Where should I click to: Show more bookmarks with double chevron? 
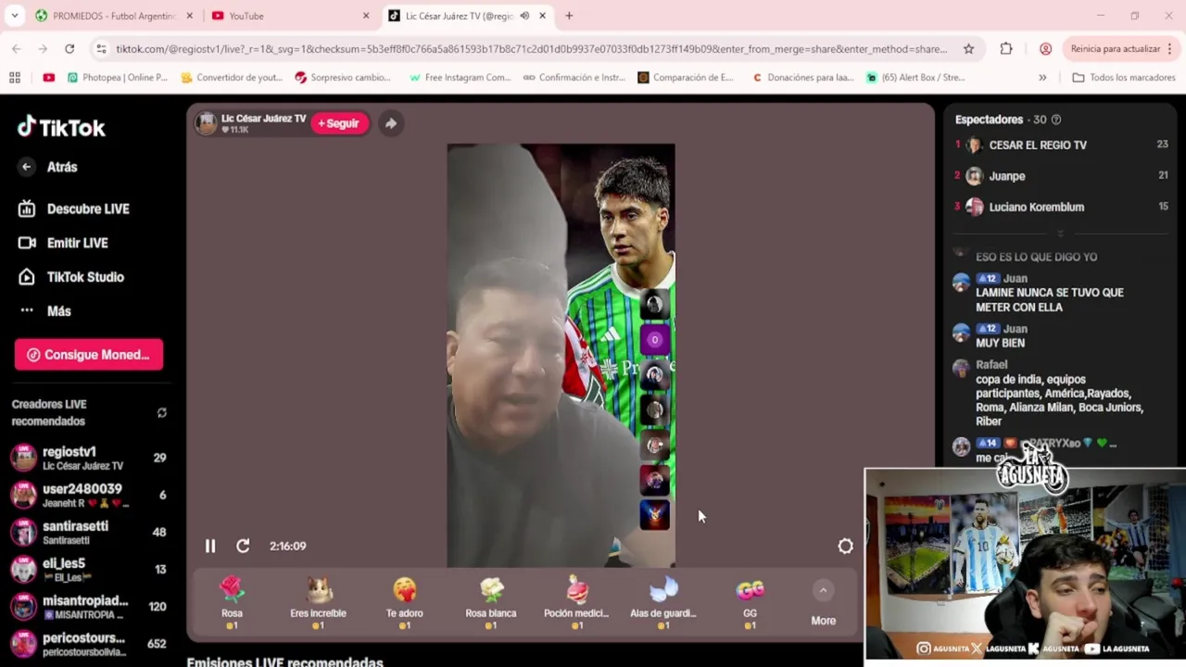[1042, 78]
